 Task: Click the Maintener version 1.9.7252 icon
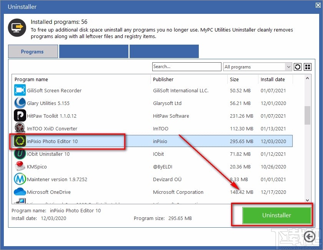[x=20, y=179]
